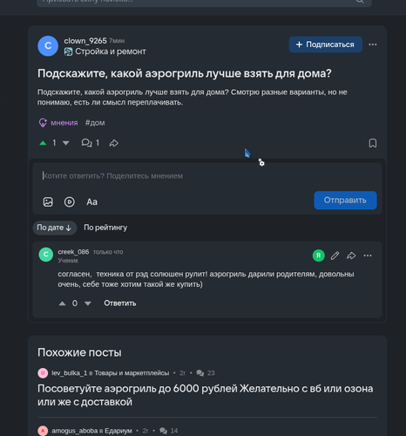Image resolution: width=406 pixels, height=436 pixels.
Task: Sort comments by date
Action: pyautogui.click(x=55, y=228)
